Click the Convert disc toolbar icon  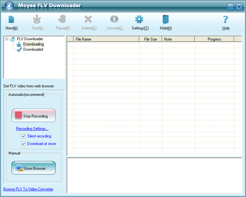point(114,19)
